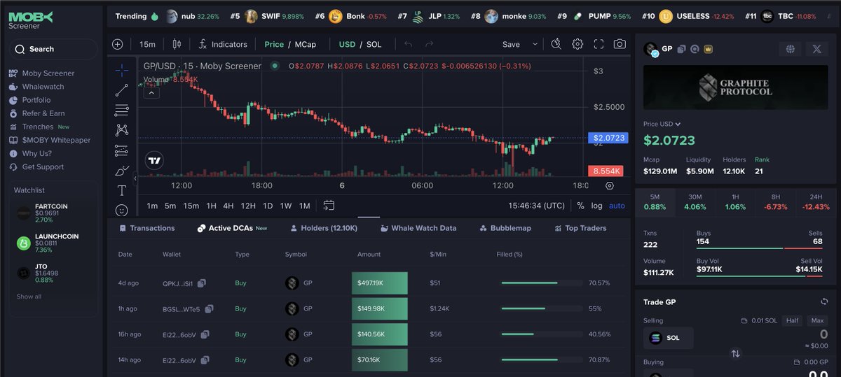Click the redo arrow in chart toolbar
This screenshot has width=841, height=377.
pos(429,44)
